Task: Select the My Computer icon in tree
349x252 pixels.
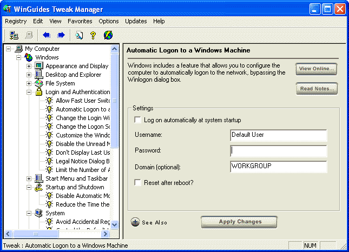Action: [19, 49]
